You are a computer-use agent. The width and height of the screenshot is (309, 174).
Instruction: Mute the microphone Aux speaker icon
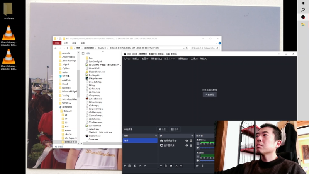tap(198, 148)
